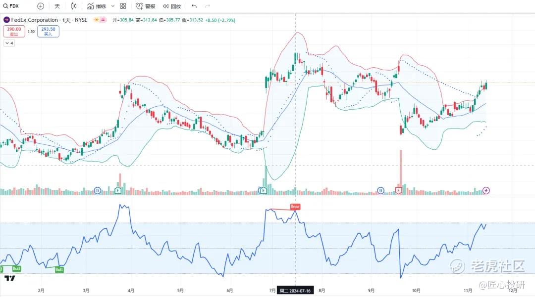Click the E earnings marker near late March
The image size is (535, 297).
[118, 191]
